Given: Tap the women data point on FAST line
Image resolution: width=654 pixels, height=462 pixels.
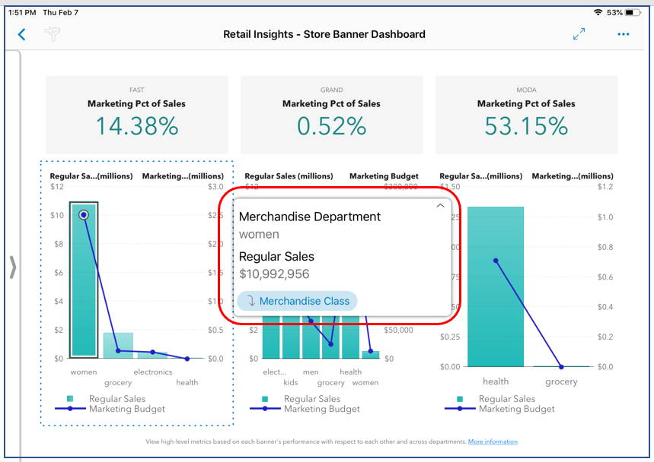Looking at the screenshot, I should click(x=84, y=215).
